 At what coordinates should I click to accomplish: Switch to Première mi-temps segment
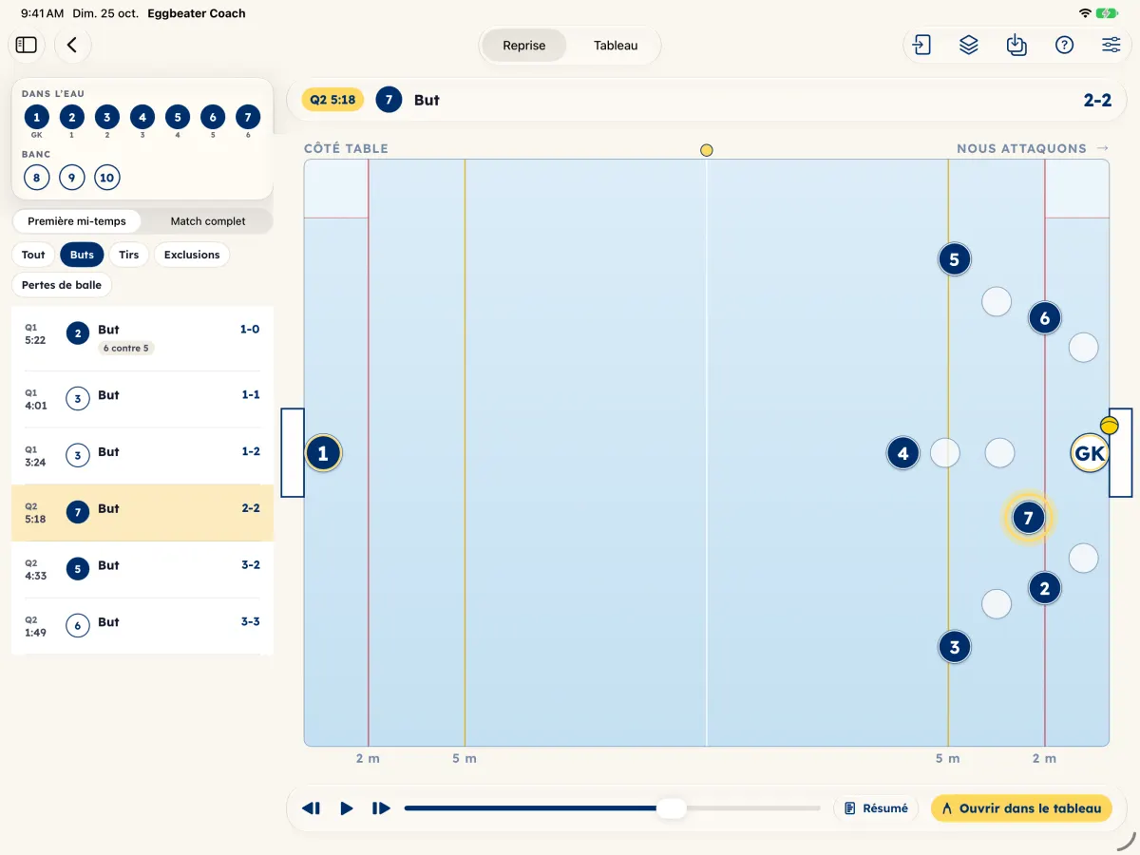77,221
